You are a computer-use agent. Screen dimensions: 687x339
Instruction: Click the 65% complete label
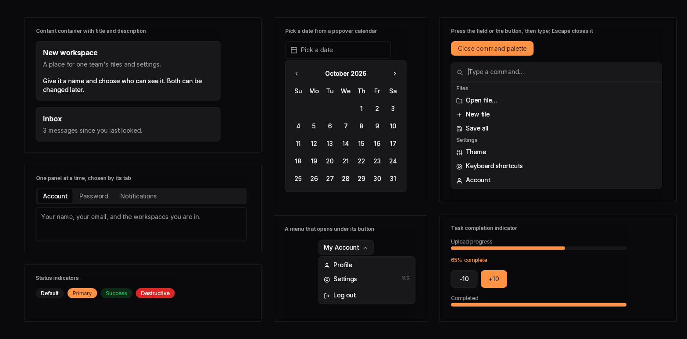click(469, 260)
